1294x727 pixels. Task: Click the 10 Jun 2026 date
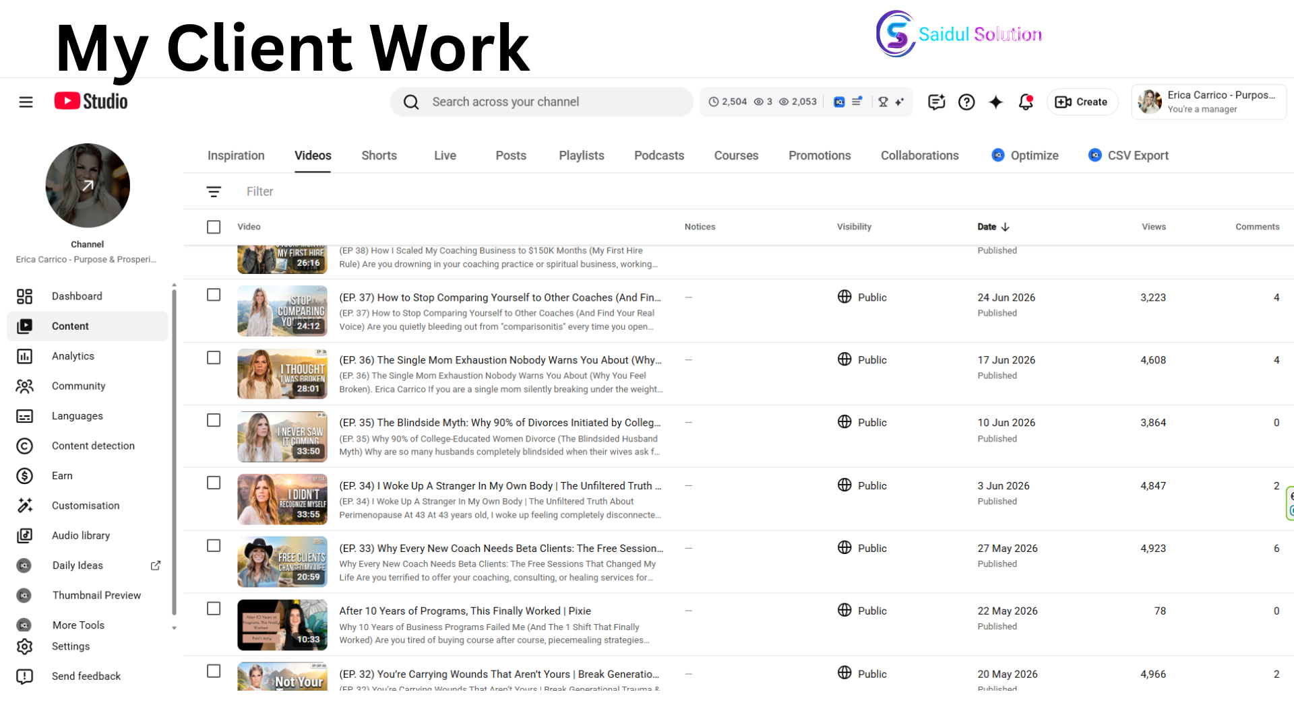(1006, 423)
